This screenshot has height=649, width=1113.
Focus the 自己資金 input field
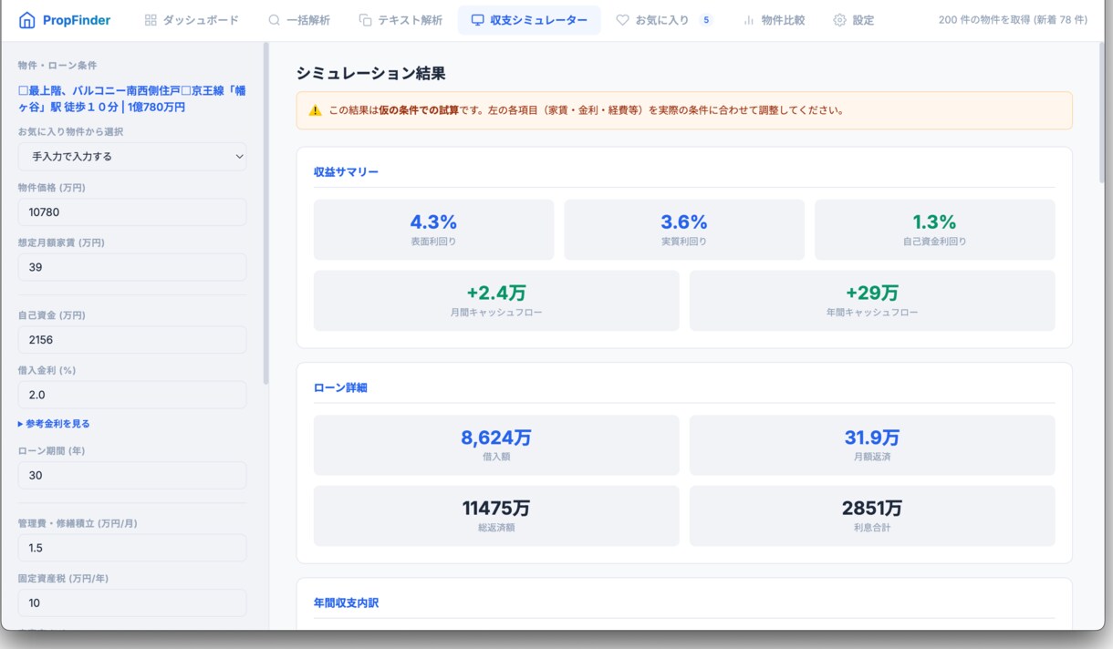(x=132, y=340)
